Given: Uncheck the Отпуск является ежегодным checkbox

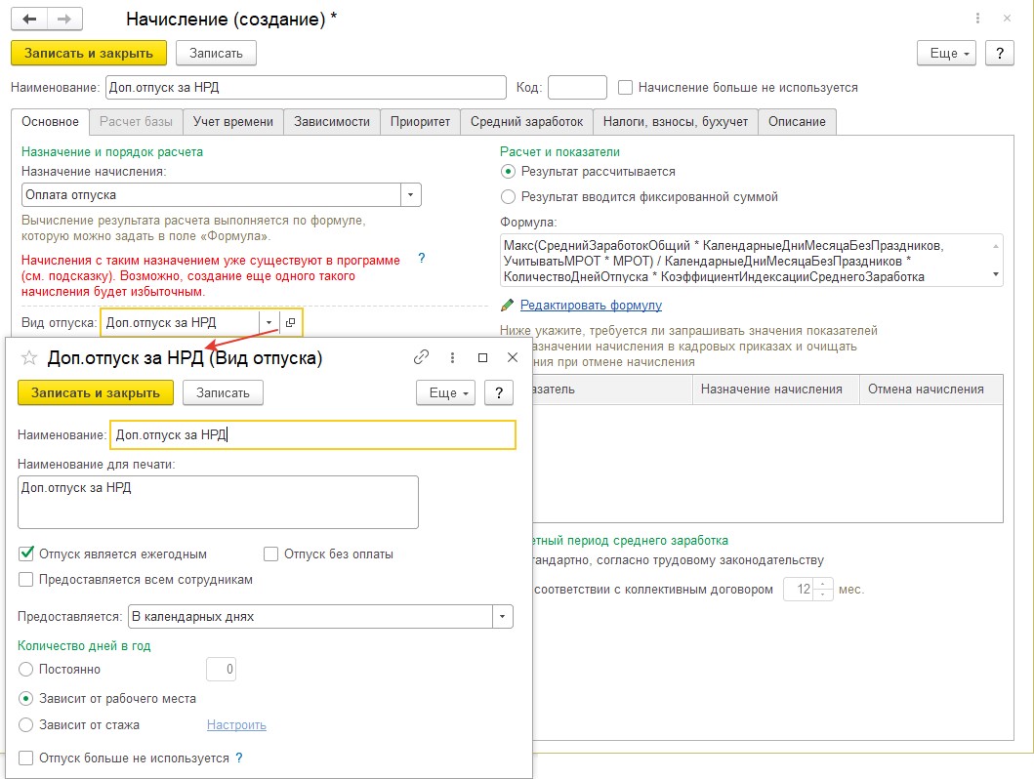Looking at the screenshot, I should point(26,553).
